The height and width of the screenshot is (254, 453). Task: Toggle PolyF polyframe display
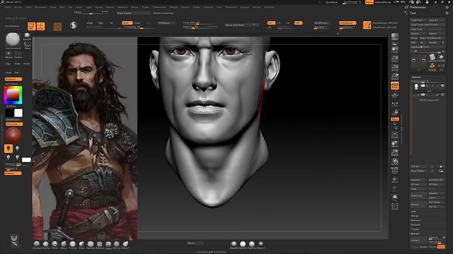pyautogui.click(x=395, y=171)
